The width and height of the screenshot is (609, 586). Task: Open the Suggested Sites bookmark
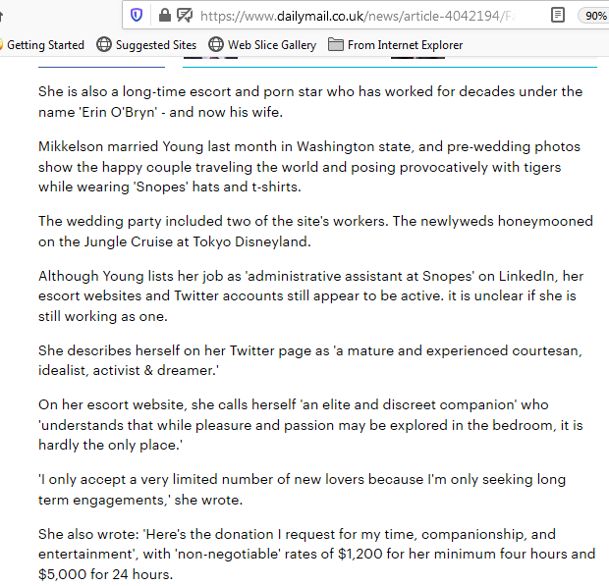point(146,45)
